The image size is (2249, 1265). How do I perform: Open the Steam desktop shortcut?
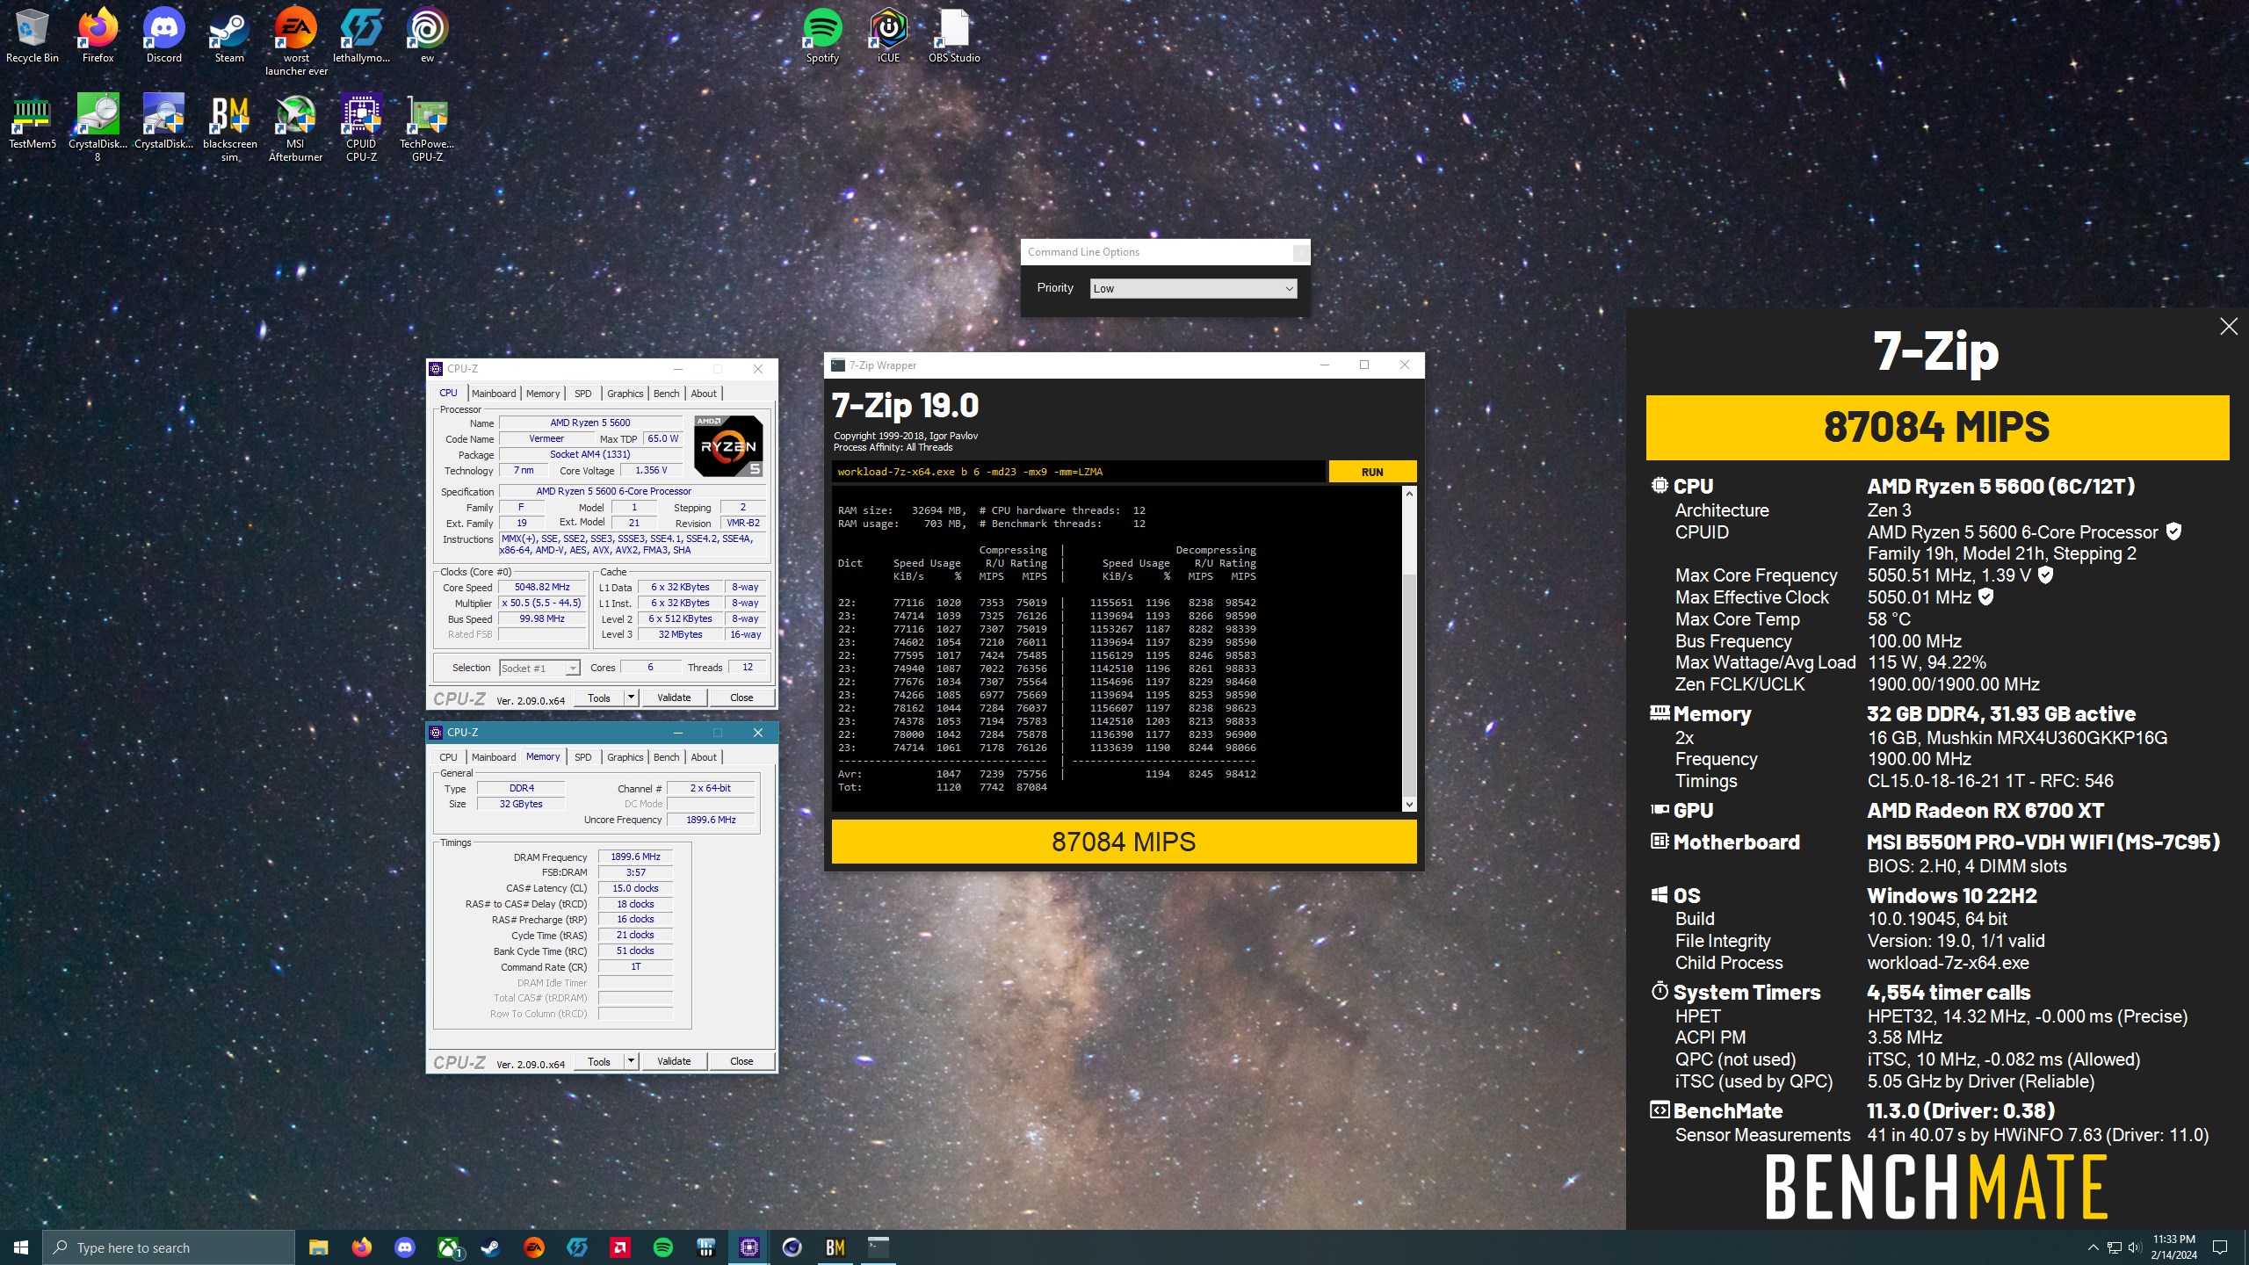(229, 37)
